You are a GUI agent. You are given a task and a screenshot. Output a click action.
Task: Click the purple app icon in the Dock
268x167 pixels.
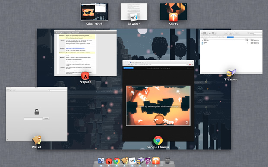pos(148,161)
